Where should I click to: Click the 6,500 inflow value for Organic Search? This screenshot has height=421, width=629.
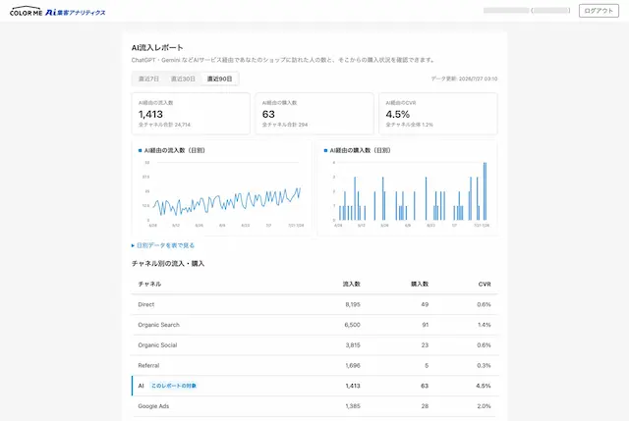(x=352, y=325)
